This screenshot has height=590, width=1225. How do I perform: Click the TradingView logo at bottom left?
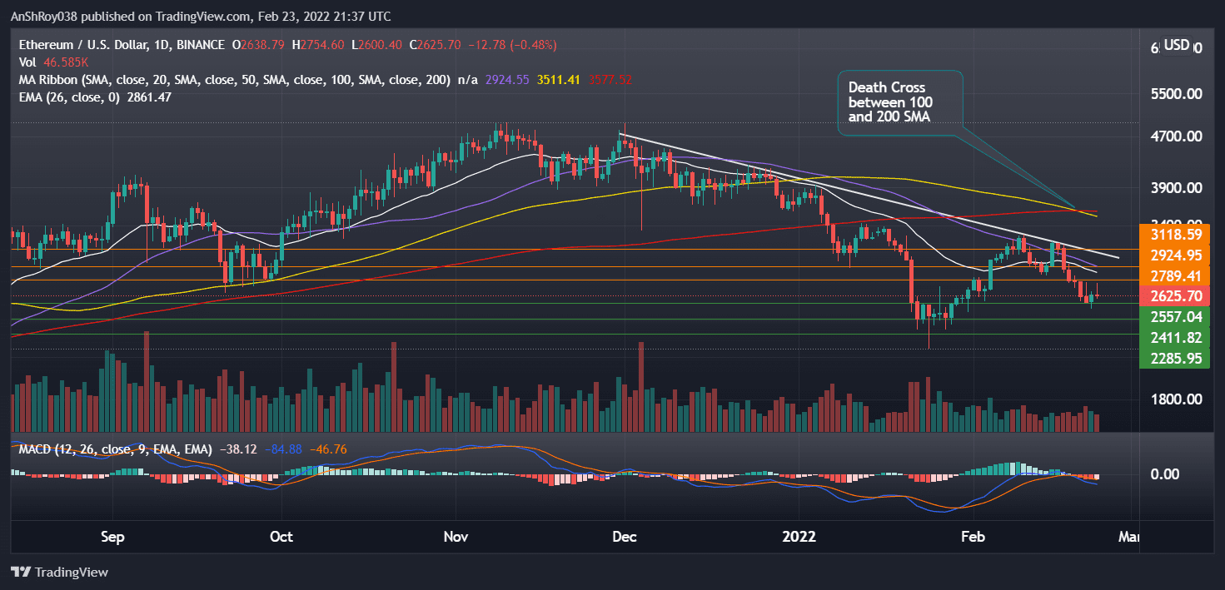tap(60, 572)
